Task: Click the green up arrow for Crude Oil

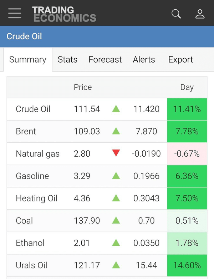Action: click(116, 109)
